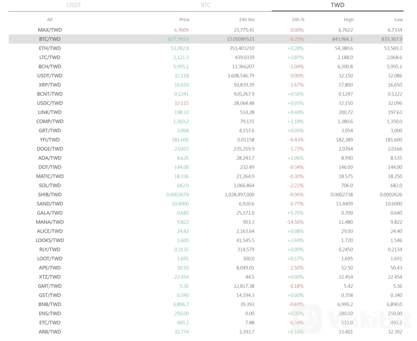Select the TWD market tab
This screenshot has width=417, height=341.
click(x=337, y=5)
